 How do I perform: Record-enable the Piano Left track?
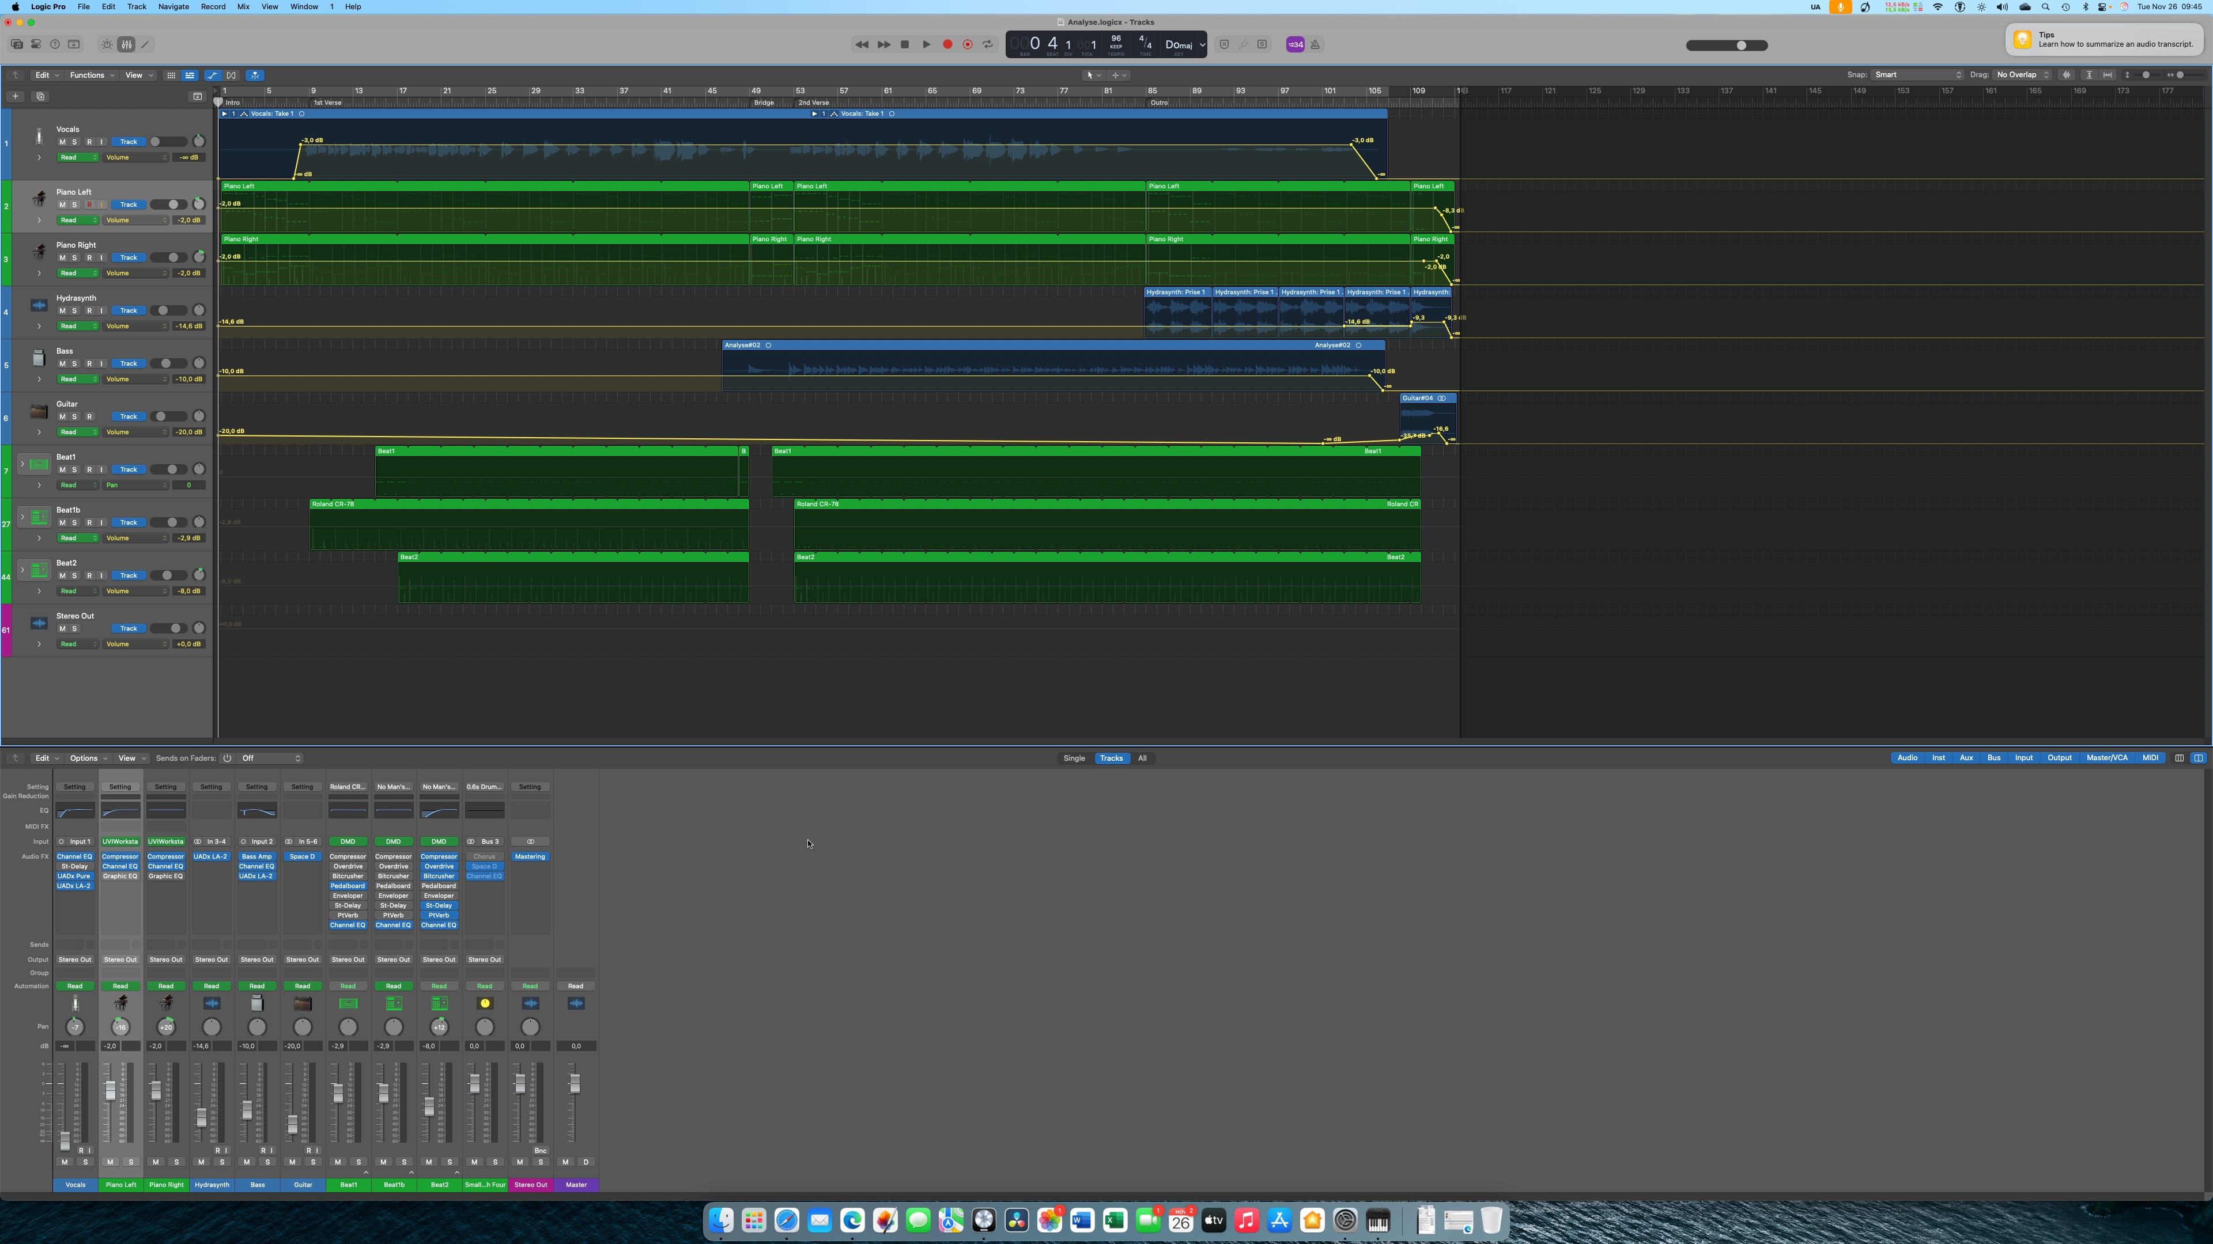click(89, 205)
